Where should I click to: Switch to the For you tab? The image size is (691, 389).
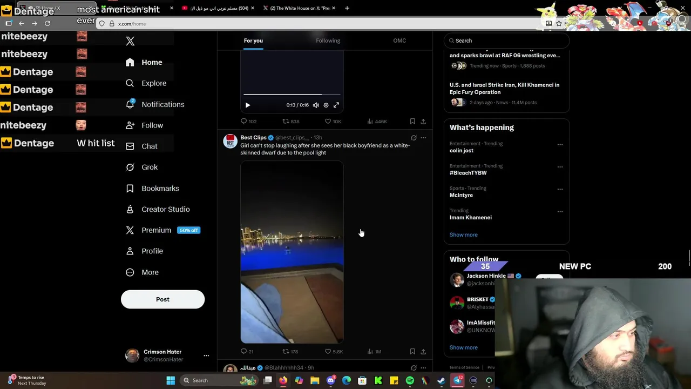pyautogui.click(x=253, y=41)
